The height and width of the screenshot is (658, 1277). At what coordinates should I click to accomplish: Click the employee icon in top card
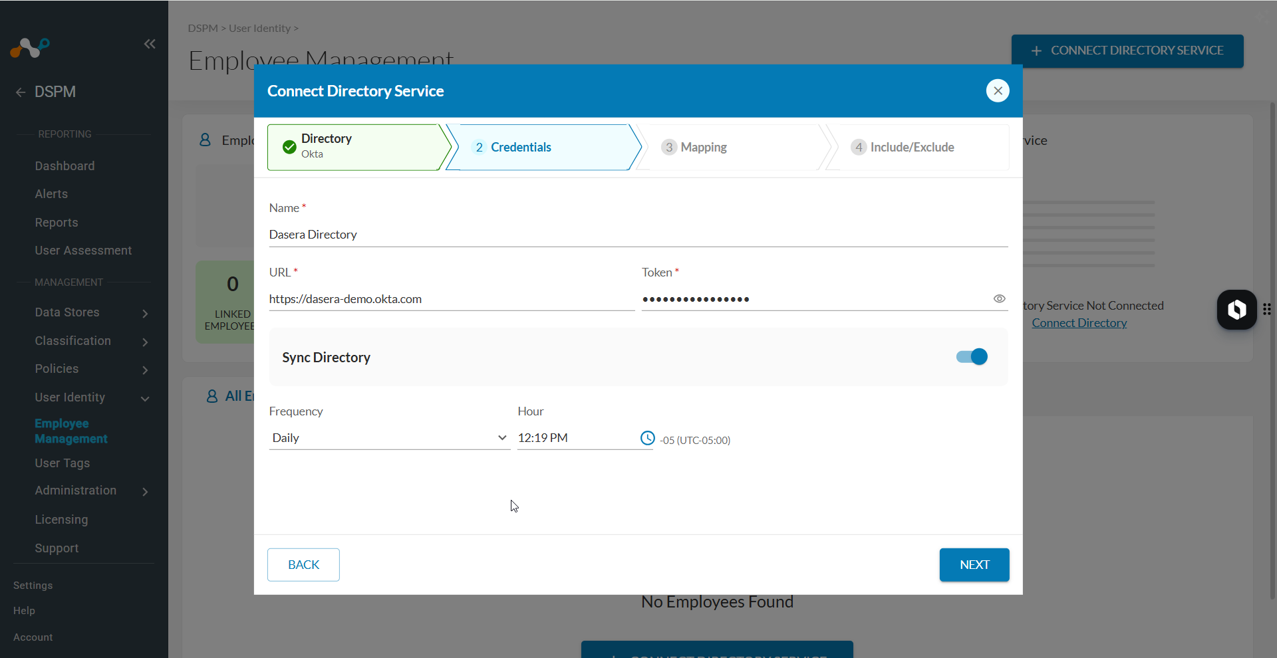tap(205, 140)
